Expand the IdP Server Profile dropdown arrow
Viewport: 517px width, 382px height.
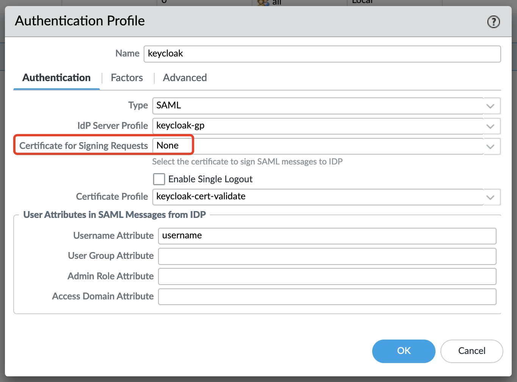[x=491, y=126]
